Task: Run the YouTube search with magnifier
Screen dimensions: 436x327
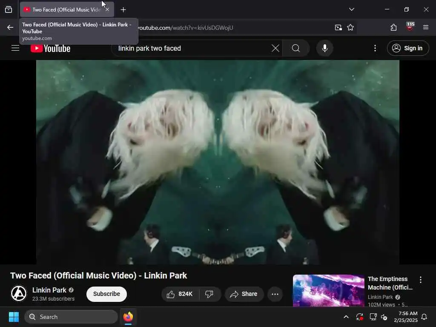Action: click(x=296, y=49)
